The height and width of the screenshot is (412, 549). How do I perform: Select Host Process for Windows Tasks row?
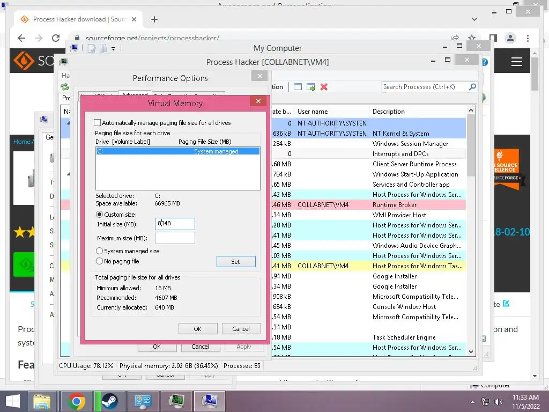tap(368, 266)
